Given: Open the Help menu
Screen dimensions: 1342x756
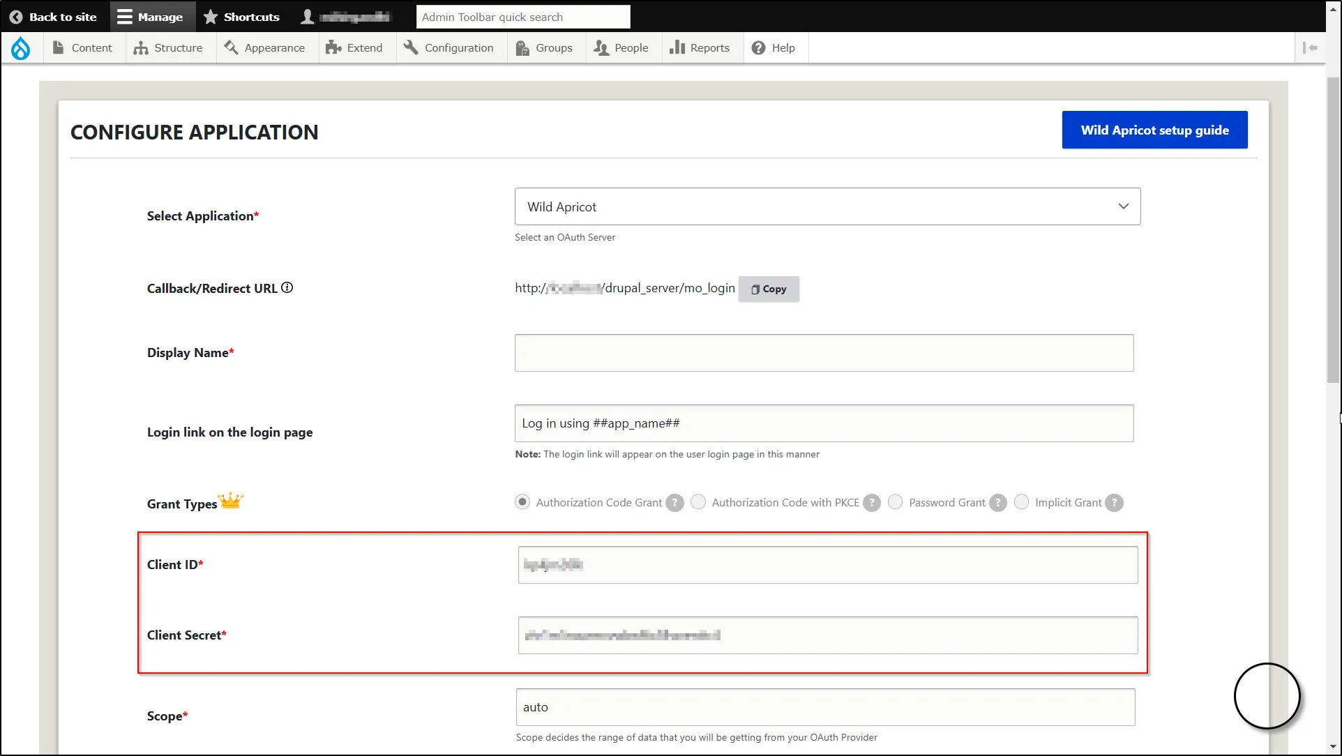Looking at the screenshot, I should [x=774, y=48].
